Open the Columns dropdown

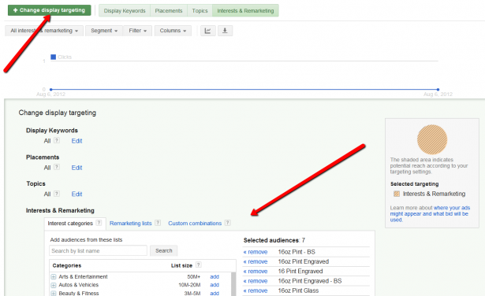[x=173, y=31]
